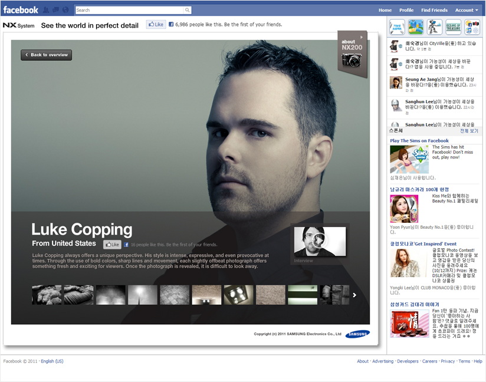Open the messages icon in header
This screenshot has height=382, width=486.
coord(56,10)
